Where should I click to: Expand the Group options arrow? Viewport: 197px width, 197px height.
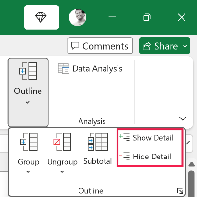(28, 171)
